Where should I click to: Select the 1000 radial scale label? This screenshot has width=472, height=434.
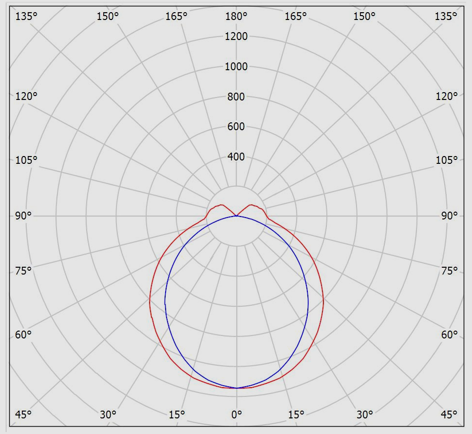tap(236, 66)
